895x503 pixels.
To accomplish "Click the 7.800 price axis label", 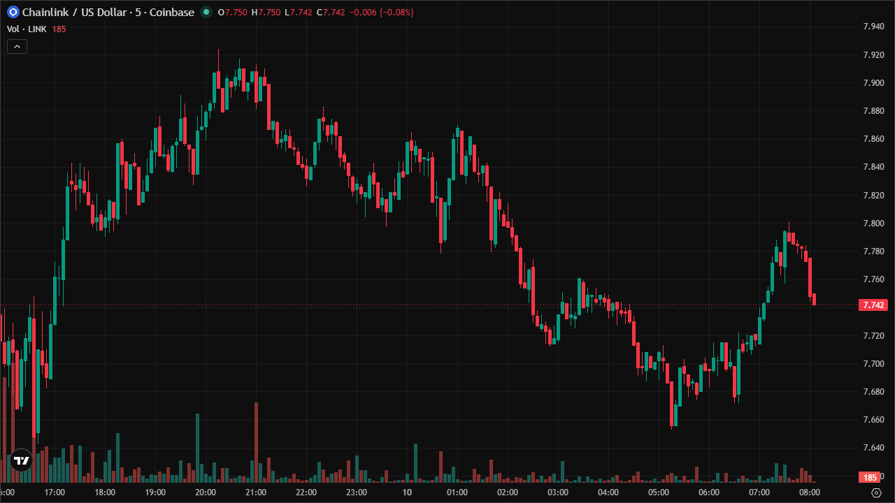I will click(874, 223).
